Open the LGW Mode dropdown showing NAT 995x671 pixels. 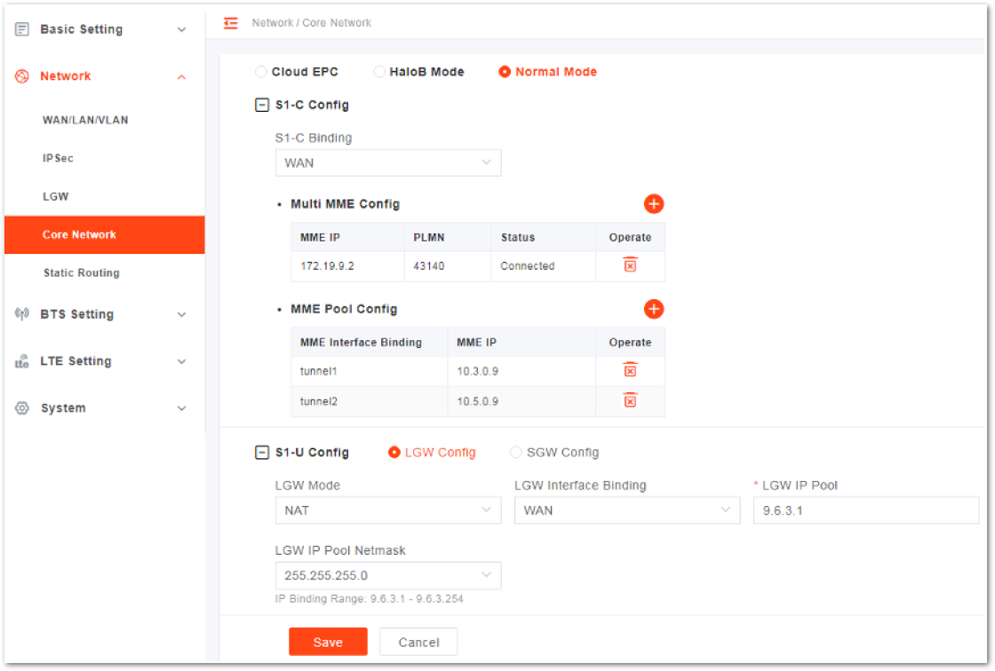pyautogui.click(x=388, y=510)
